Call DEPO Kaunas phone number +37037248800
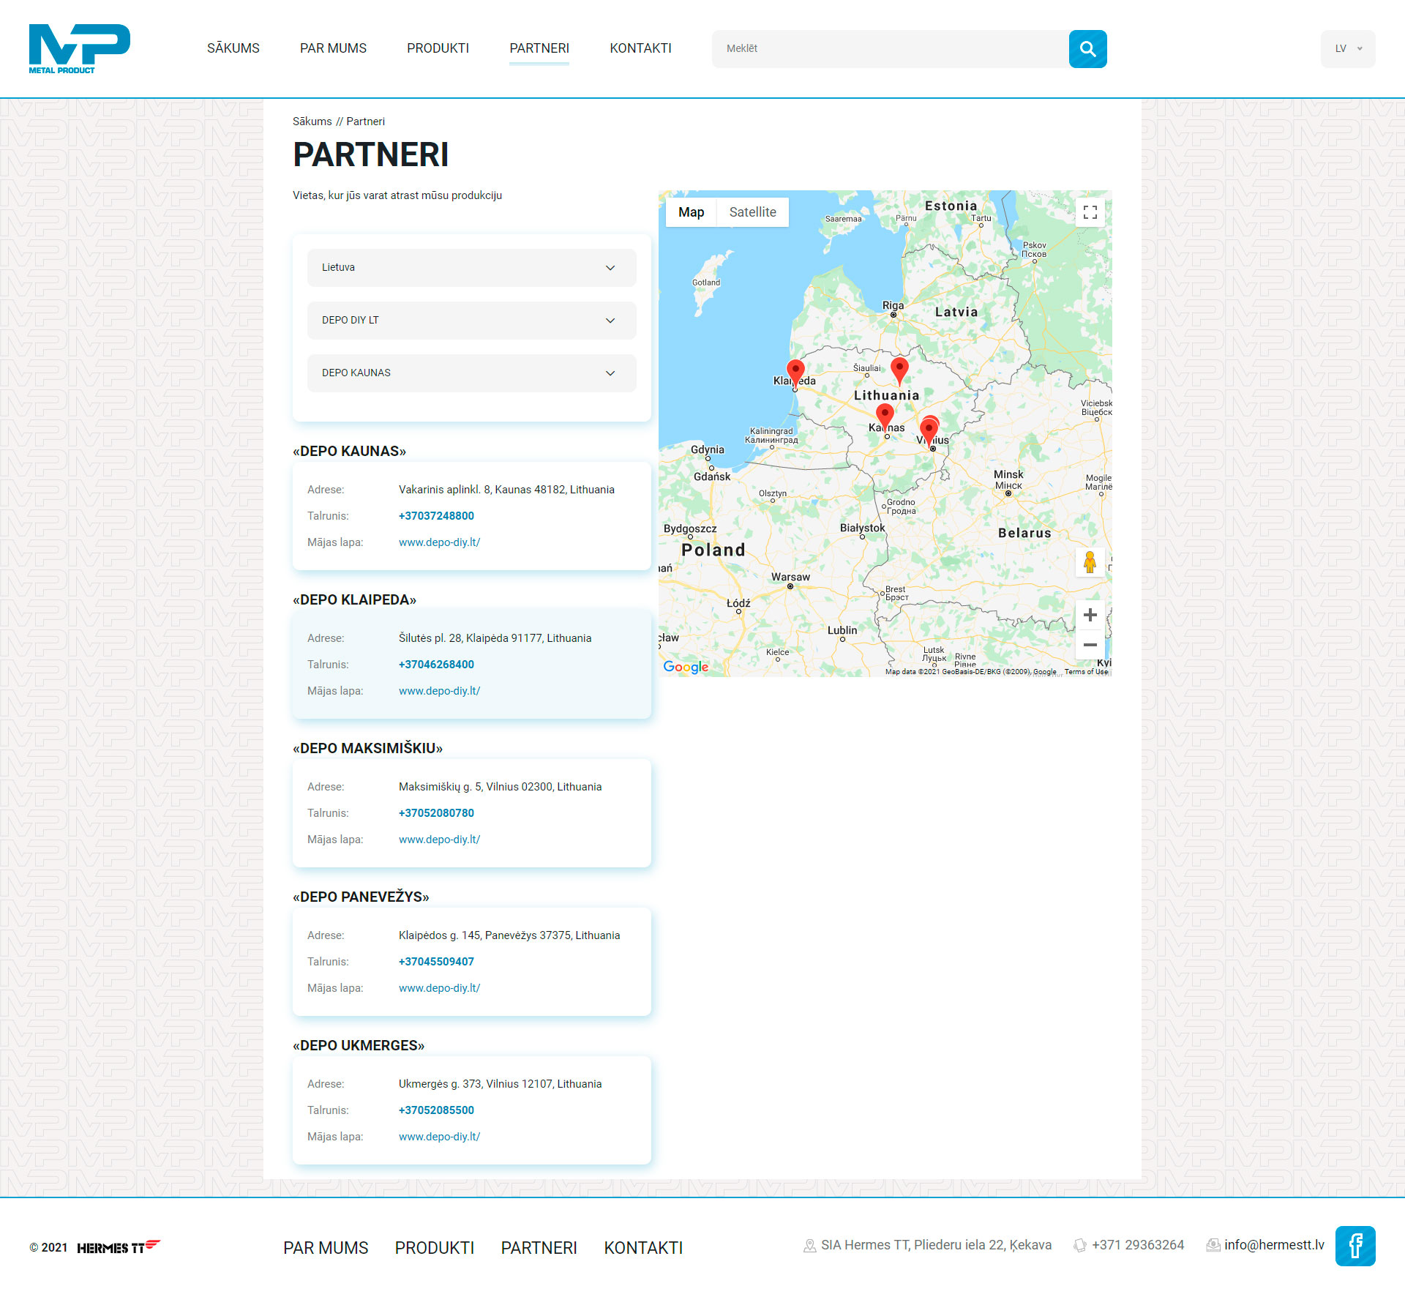The image size is (1405, 1297). tap(436, 516)
